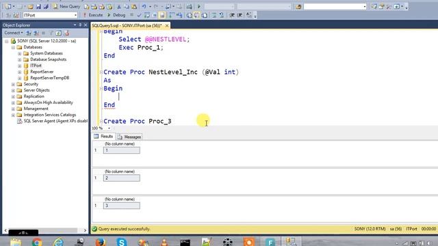Collapse the Begin block under NestLevel_Inc
This screenshot has width=438, height=246.
[101, 88]
